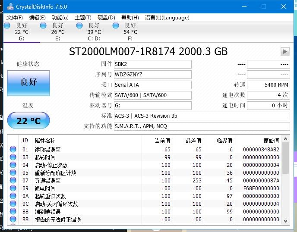
Task: Open the 功能(u) menu
Action: click(60, 18)
